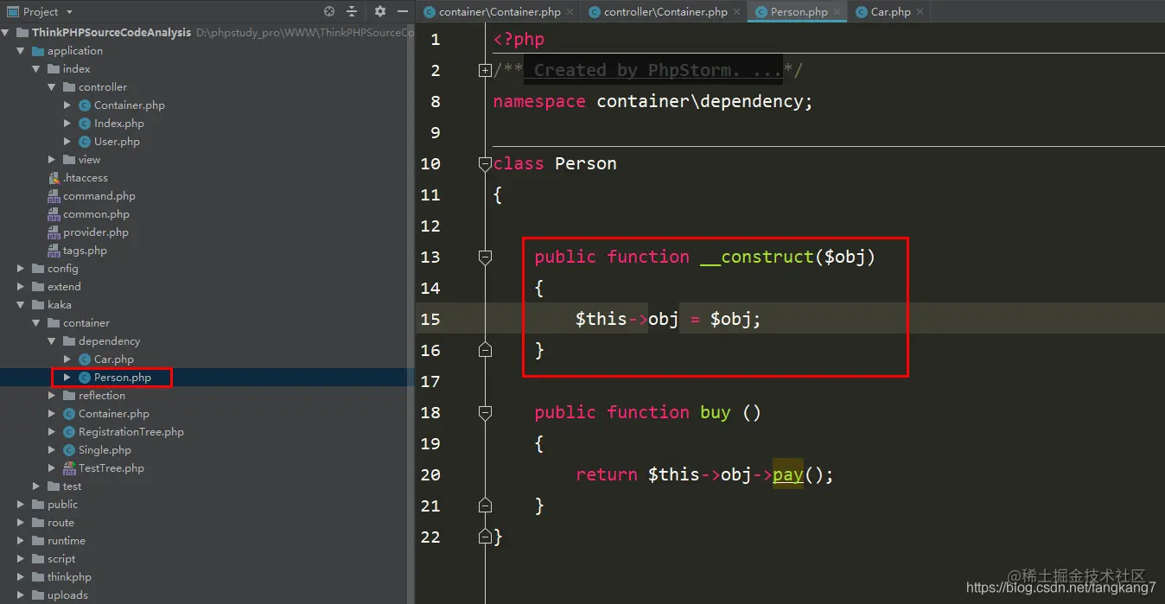Hide the Project tool window

tap(402, 11)
